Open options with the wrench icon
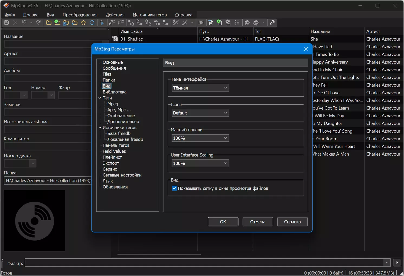Image resolution: width=404 pixels, height=276 pixels. [x=272, y=23]
